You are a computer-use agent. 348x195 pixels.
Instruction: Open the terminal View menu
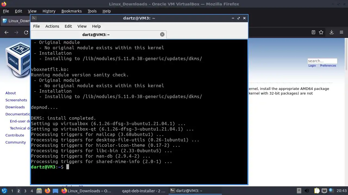click(82, 26)
